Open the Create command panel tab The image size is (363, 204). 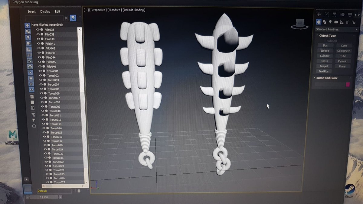tap(319, 14)
